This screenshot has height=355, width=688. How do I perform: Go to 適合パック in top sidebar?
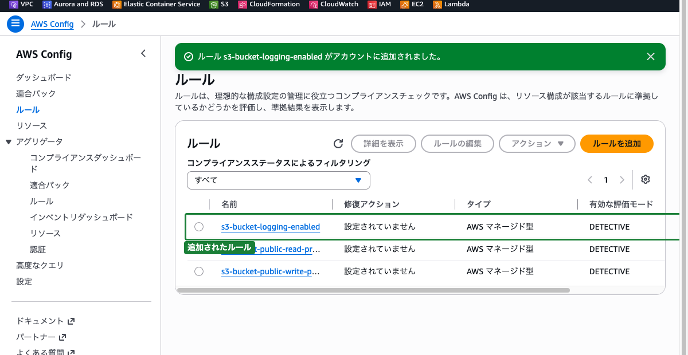(36, 93)
